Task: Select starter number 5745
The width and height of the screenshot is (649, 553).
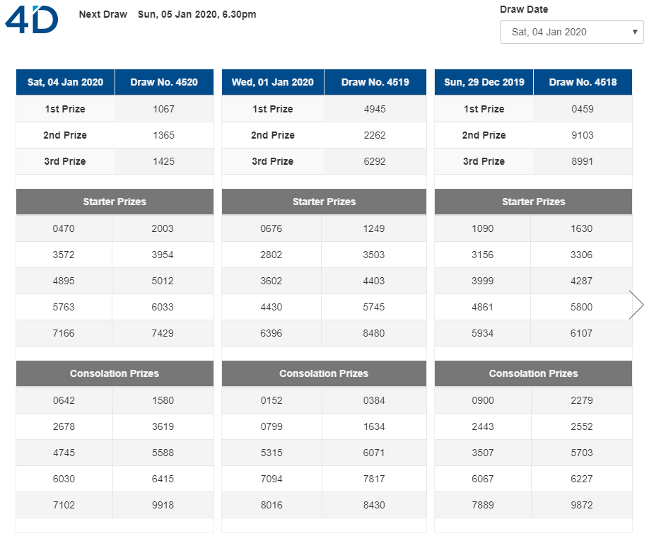Action: (374, 307)
